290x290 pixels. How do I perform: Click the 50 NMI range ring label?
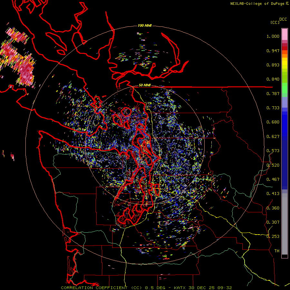point(145,85)
